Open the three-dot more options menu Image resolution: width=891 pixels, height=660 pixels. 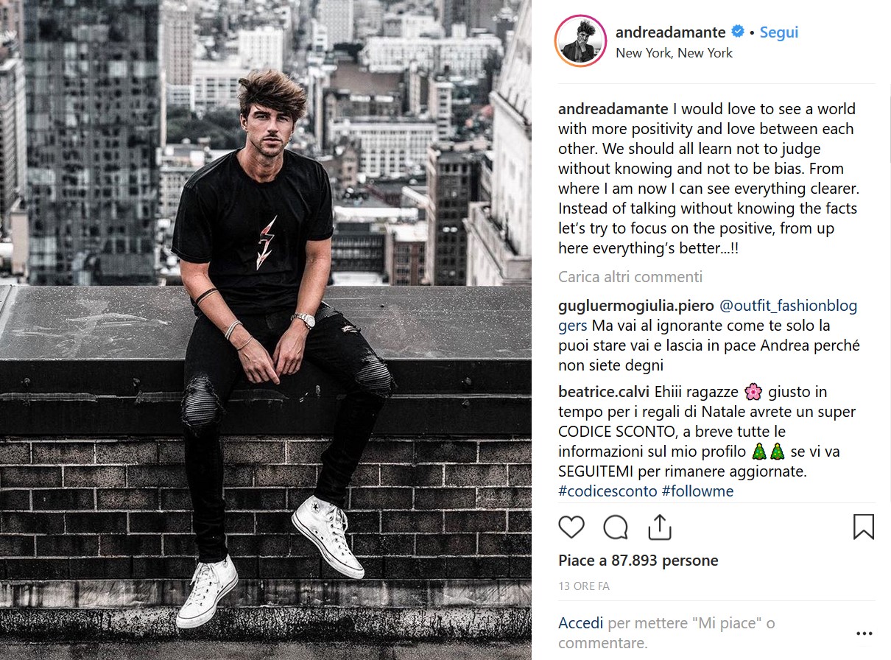864,633
